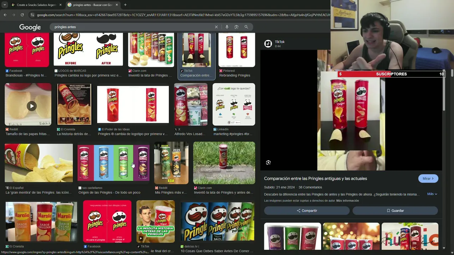Reload the current page

pyautogui.click(x=22, y=15)
